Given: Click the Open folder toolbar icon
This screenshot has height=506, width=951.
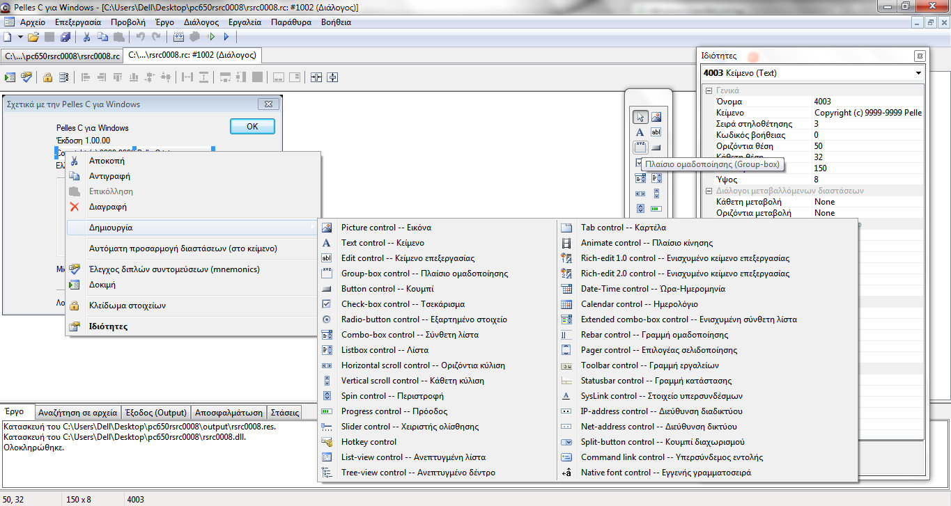Looking at the screenshot, I should pos(33,37).
